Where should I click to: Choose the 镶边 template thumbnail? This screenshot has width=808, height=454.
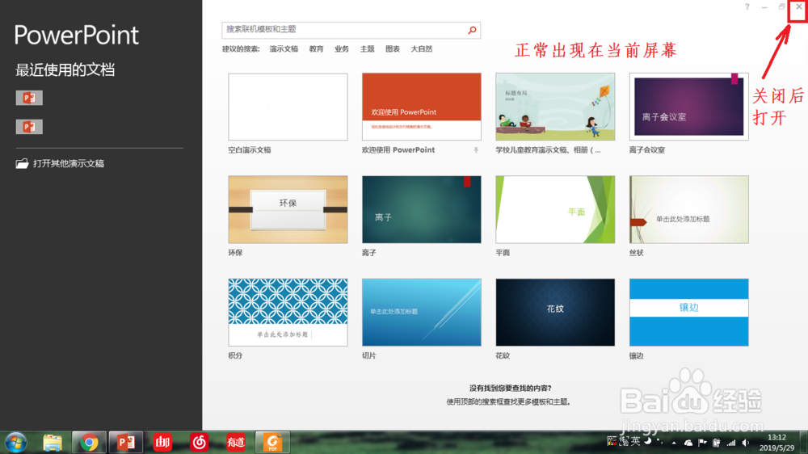689,313
